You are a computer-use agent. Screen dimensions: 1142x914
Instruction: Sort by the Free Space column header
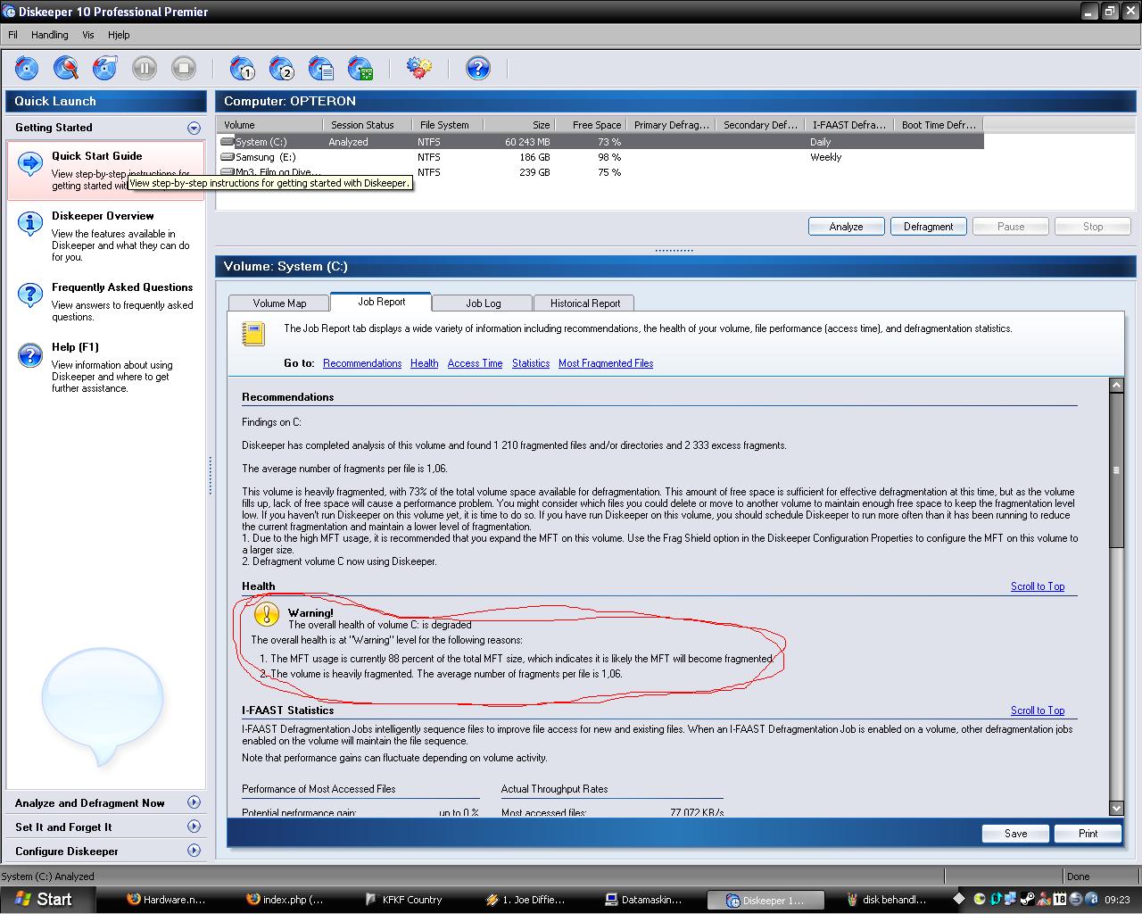coord(590,125)
